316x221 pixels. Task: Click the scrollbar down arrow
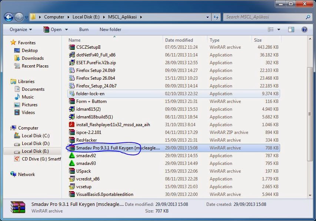tap(310, 195)
